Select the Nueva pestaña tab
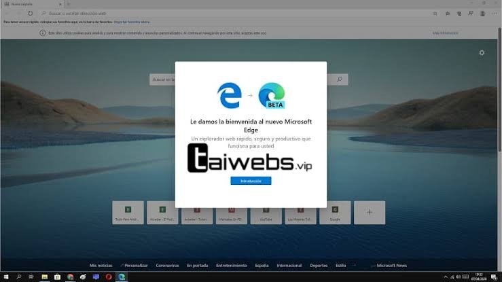The height and width of the screenshot is (282, 502). coord(32,4)
